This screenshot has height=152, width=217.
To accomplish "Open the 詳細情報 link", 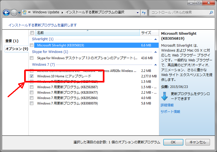I will (167, 105).
